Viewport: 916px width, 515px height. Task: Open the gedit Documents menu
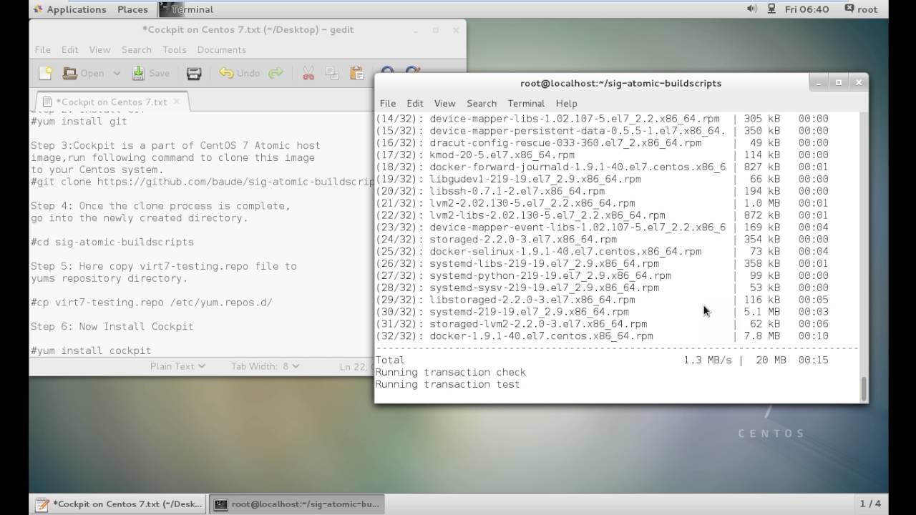221,49
